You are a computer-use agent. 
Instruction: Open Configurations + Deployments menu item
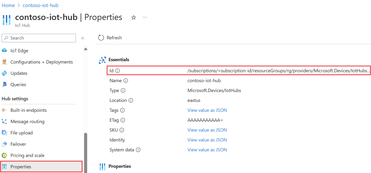(41, 62)
